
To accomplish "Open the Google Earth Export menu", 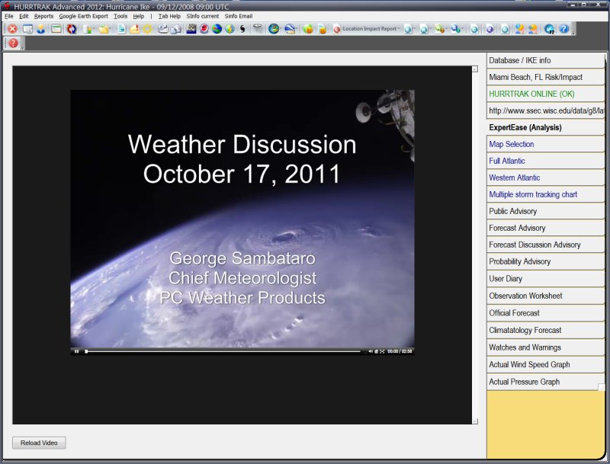I will point(83,16).
